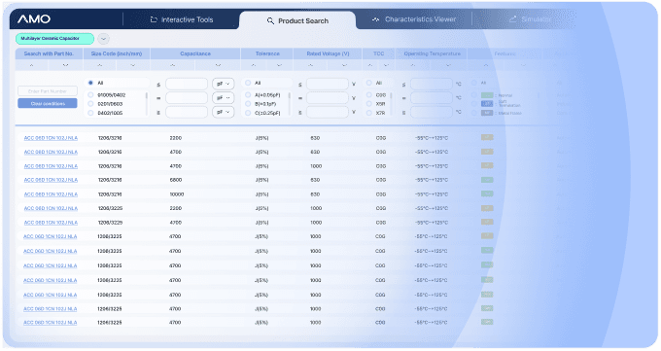Switch to Interactive Tools tab
This screenshot has height=351, width=661.
(x=182, y=19)
